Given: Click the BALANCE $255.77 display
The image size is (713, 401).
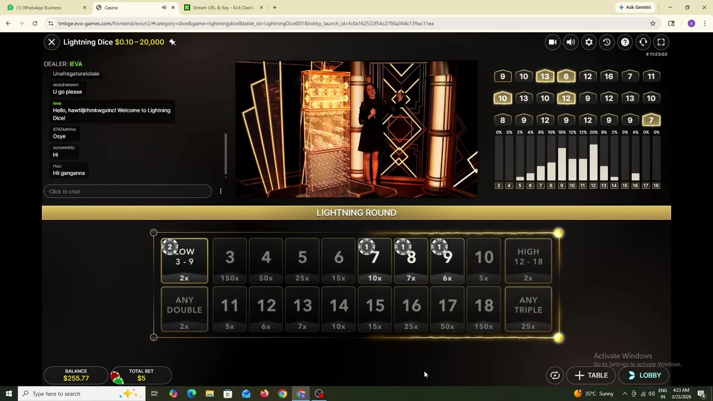Looking at the screenshot, I should (76, 375).
